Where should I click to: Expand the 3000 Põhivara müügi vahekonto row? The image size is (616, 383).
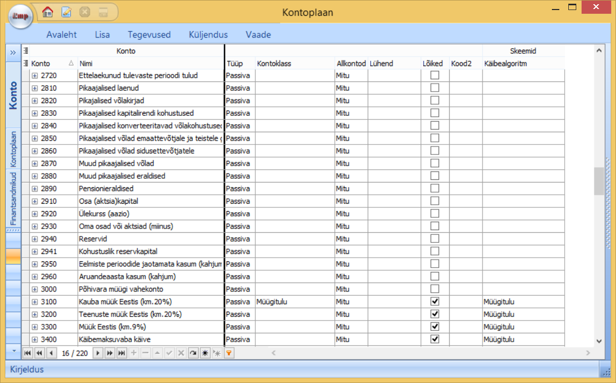[x=35, y=289]
